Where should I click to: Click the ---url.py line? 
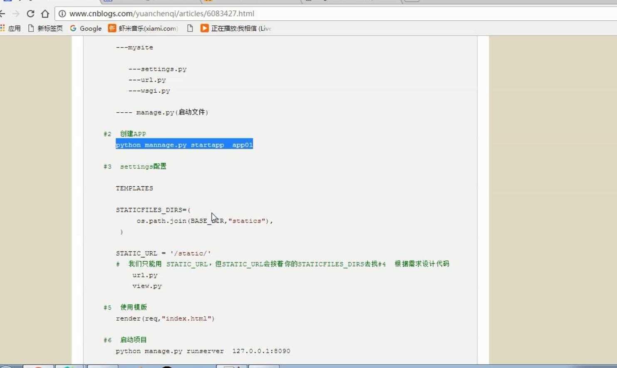click(147, 80)
